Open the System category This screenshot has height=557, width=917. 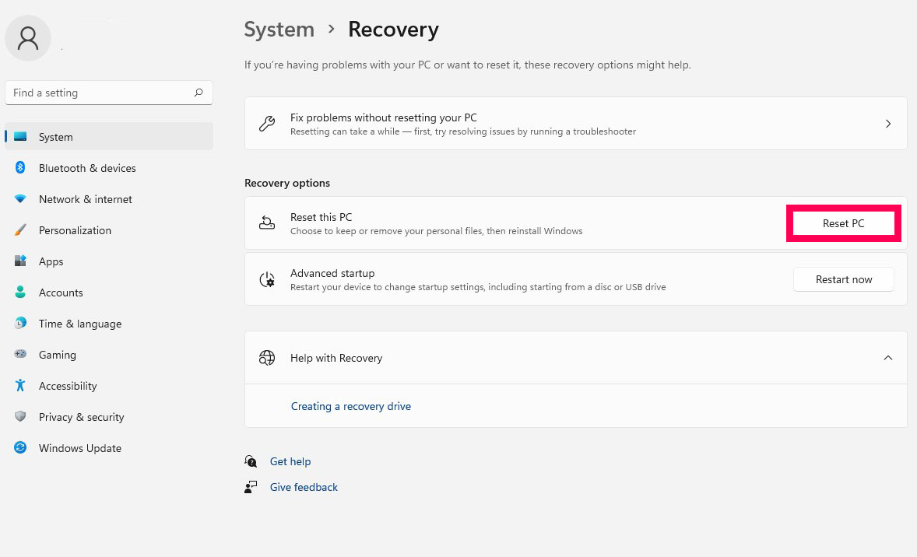109,136
